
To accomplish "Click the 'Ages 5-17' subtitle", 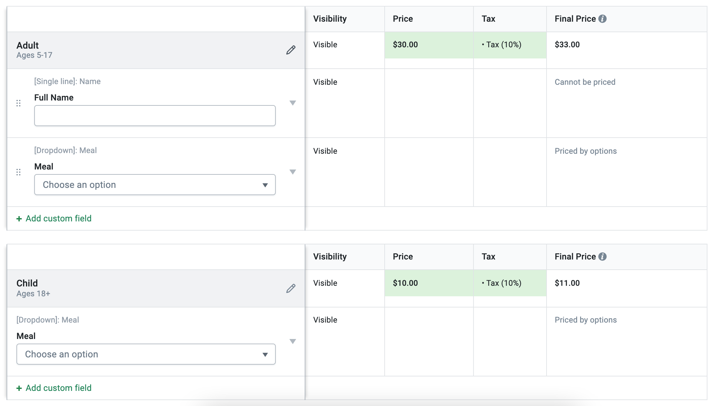I will coord(34,55).
